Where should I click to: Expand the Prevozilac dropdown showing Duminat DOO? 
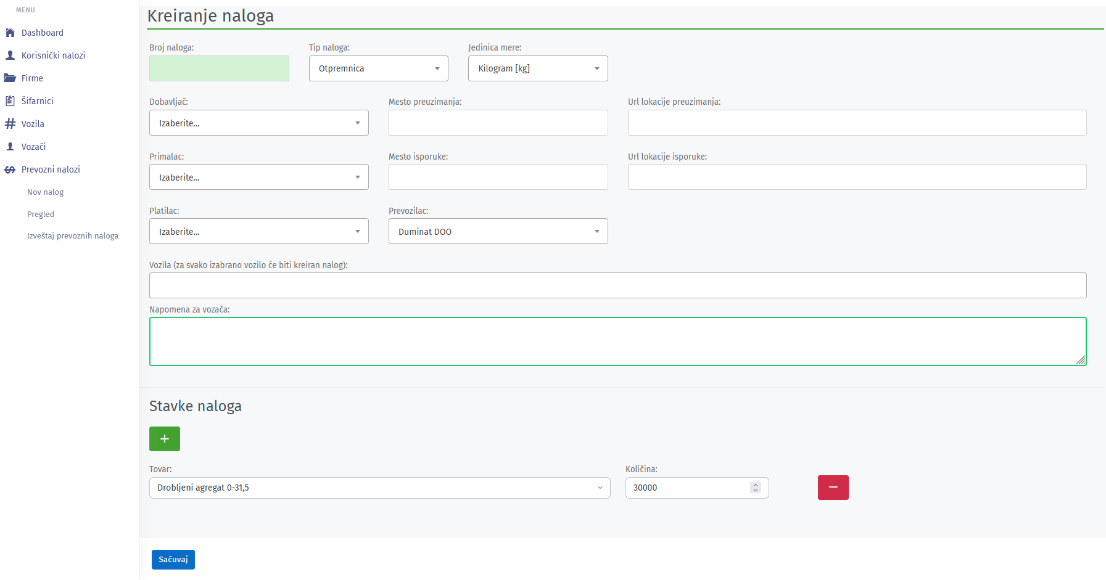coord(498,232)
